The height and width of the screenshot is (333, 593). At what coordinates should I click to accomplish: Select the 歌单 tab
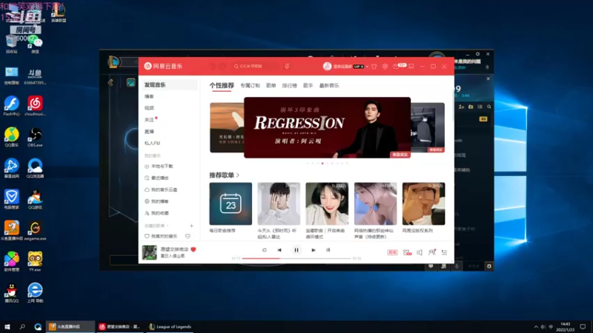click(x=271, y=86)
